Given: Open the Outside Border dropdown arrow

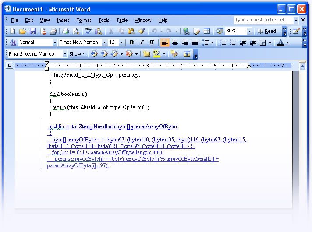Looking at the screenshot, I should click(270, 42).
